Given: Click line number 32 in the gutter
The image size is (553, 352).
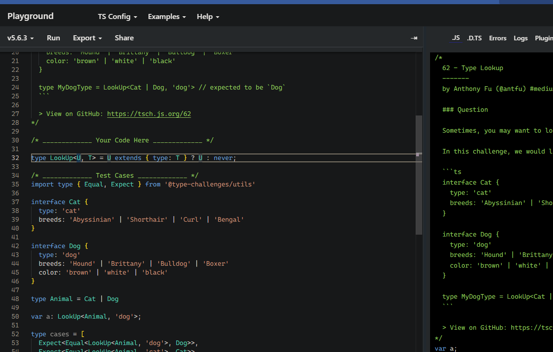Looking at the screenshot, I should click(15, 158).
